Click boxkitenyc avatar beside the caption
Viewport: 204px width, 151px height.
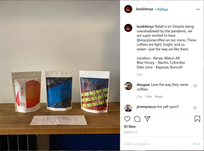128,28
